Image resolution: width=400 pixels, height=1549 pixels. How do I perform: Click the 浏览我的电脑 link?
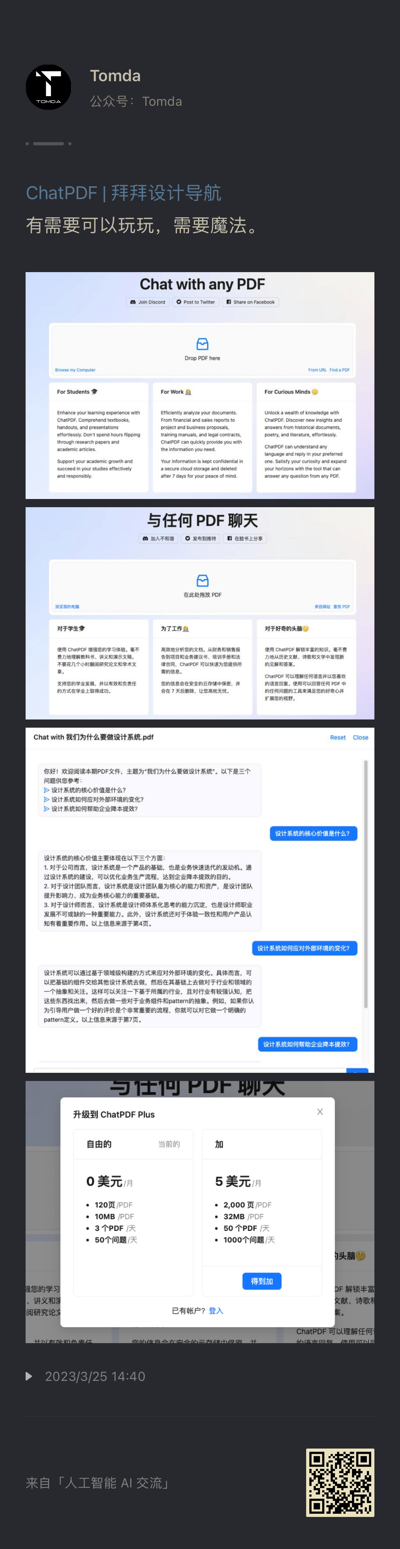[x=67, y=607]
